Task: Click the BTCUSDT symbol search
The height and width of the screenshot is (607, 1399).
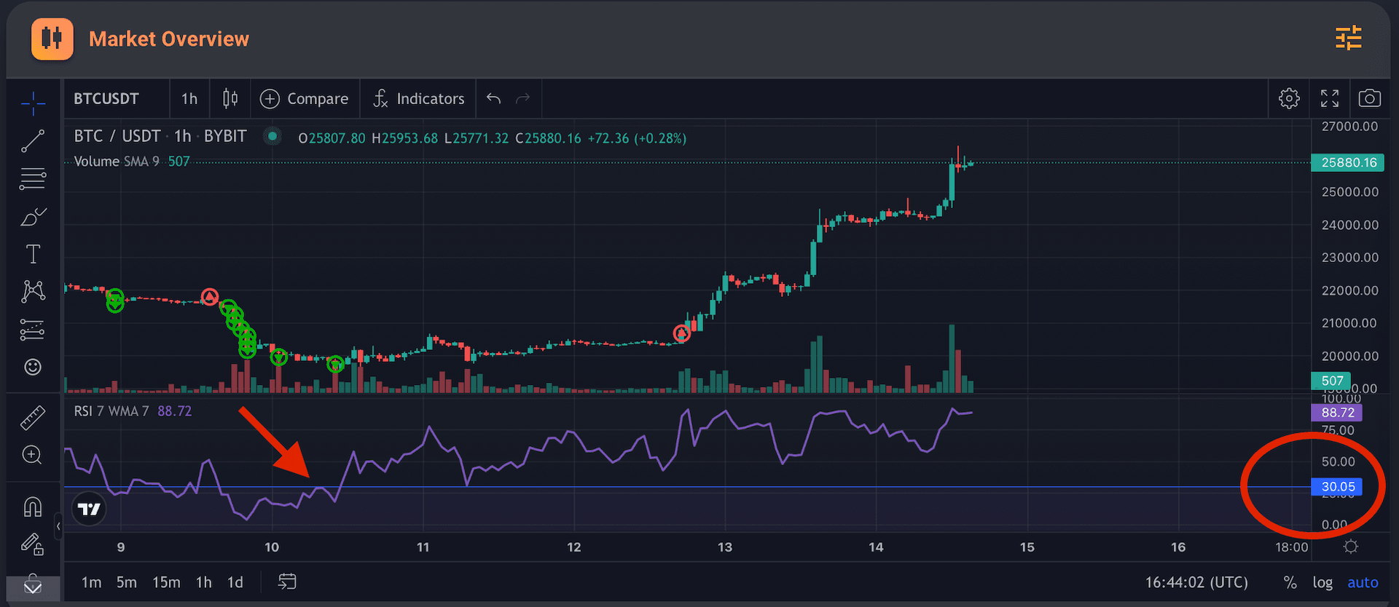Action: point(106,99)
